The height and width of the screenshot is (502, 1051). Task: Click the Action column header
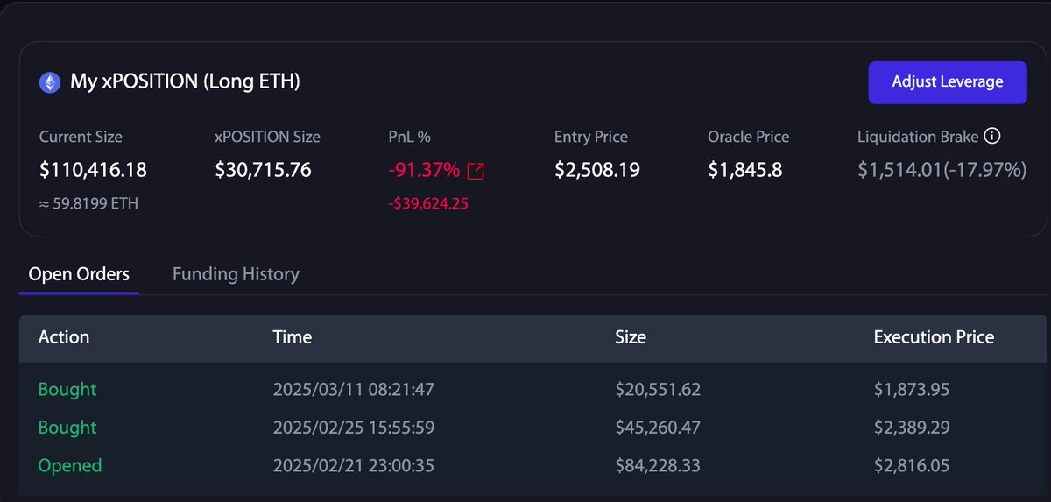(64, 337)
